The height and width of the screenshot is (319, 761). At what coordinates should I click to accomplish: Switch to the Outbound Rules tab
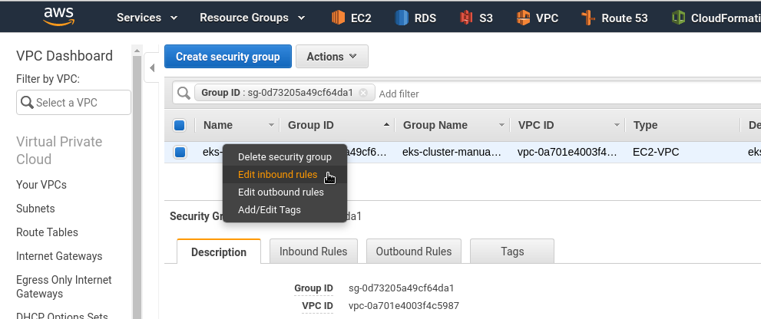click(x=413, y=251)
